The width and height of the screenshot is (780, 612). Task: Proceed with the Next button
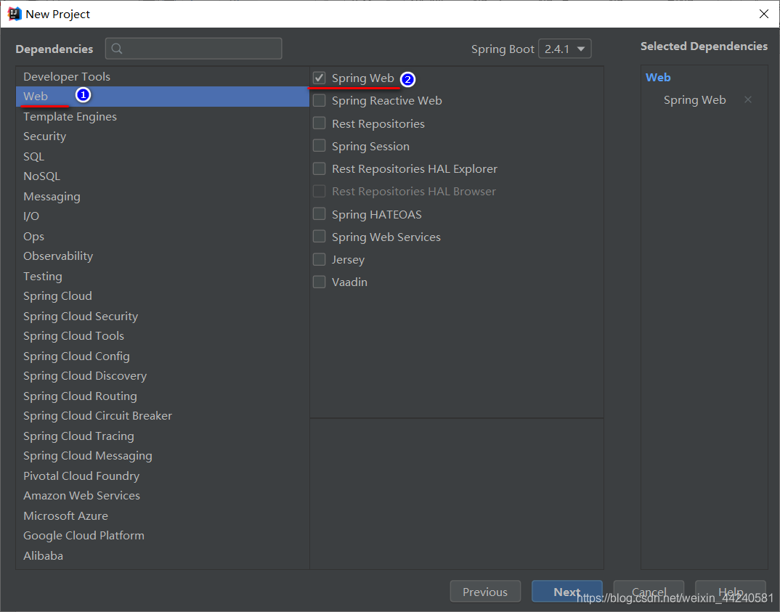(566, 592)
